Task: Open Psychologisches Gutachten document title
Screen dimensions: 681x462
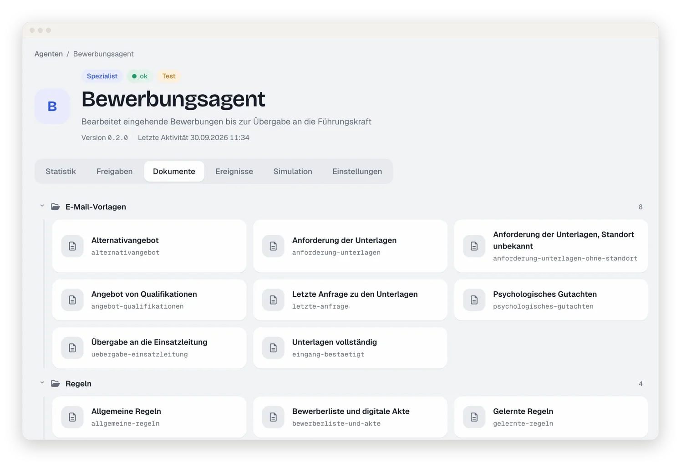Action: tap(545, 294)
